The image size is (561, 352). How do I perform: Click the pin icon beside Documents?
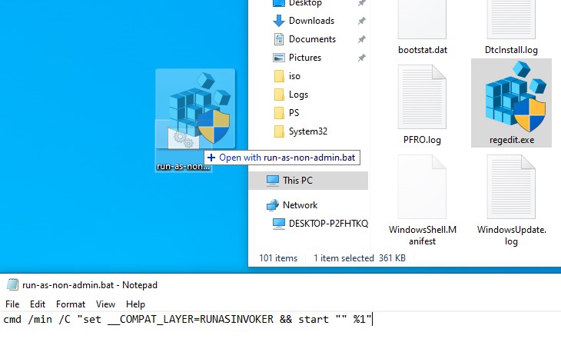pos(362,39)
